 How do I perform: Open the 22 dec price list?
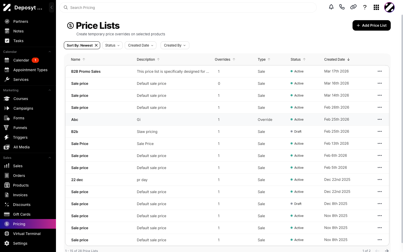click(x=77, y=180)
